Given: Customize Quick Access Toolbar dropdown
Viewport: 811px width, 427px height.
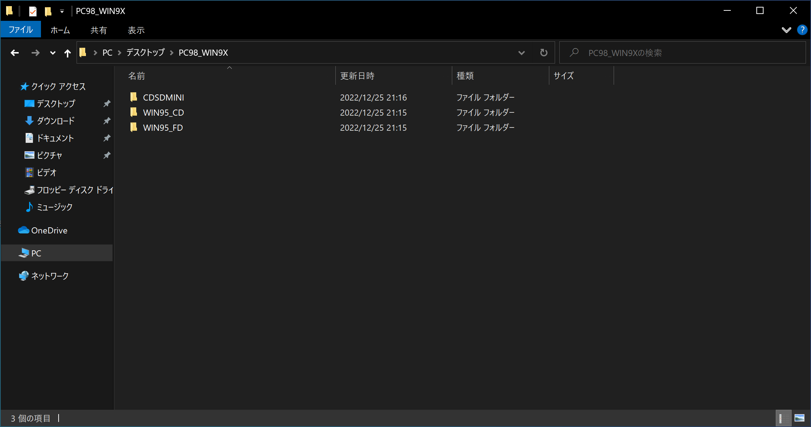Looking at the screenshot, I should 62,11.
